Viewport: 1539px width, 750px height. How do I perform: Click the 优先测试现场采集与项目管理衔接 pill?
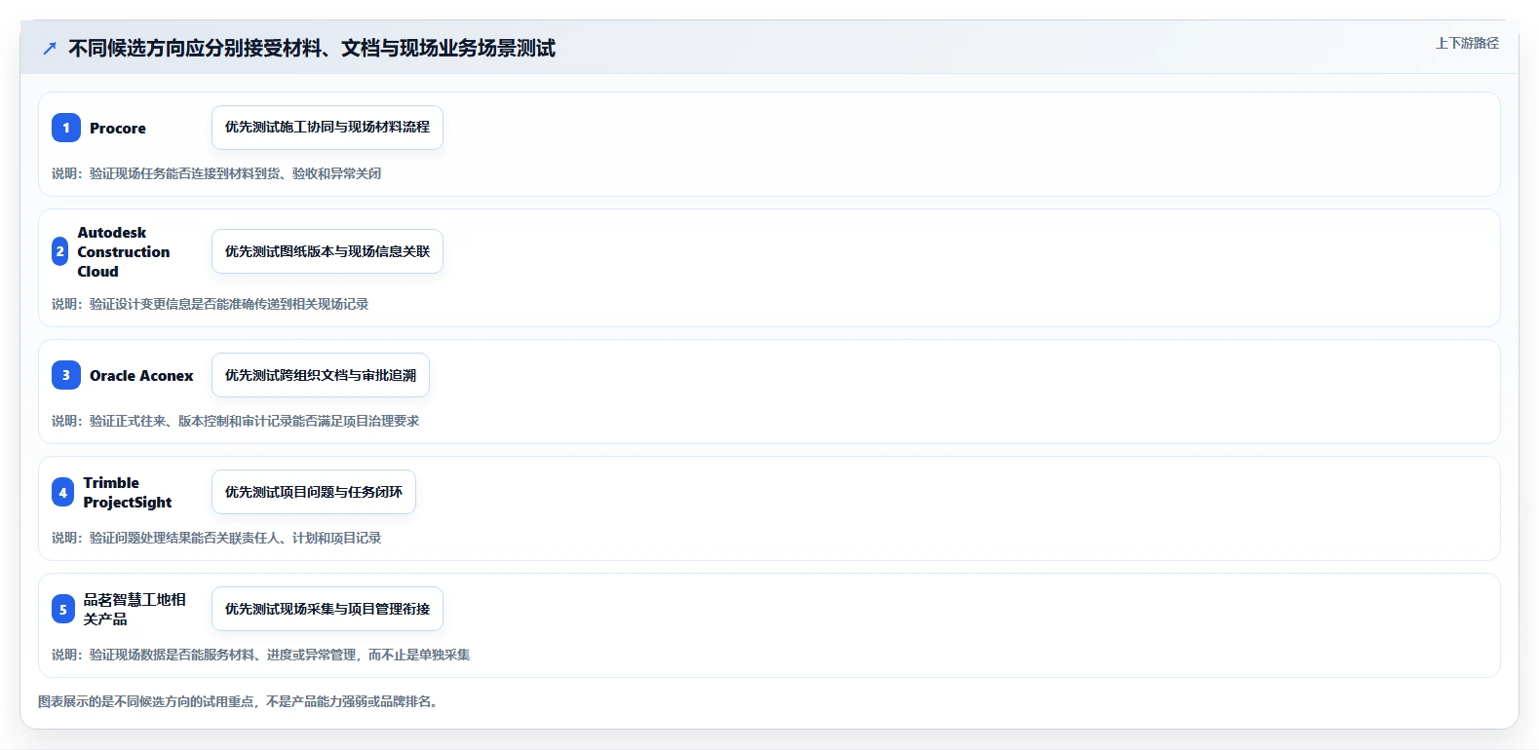point(327,609)
